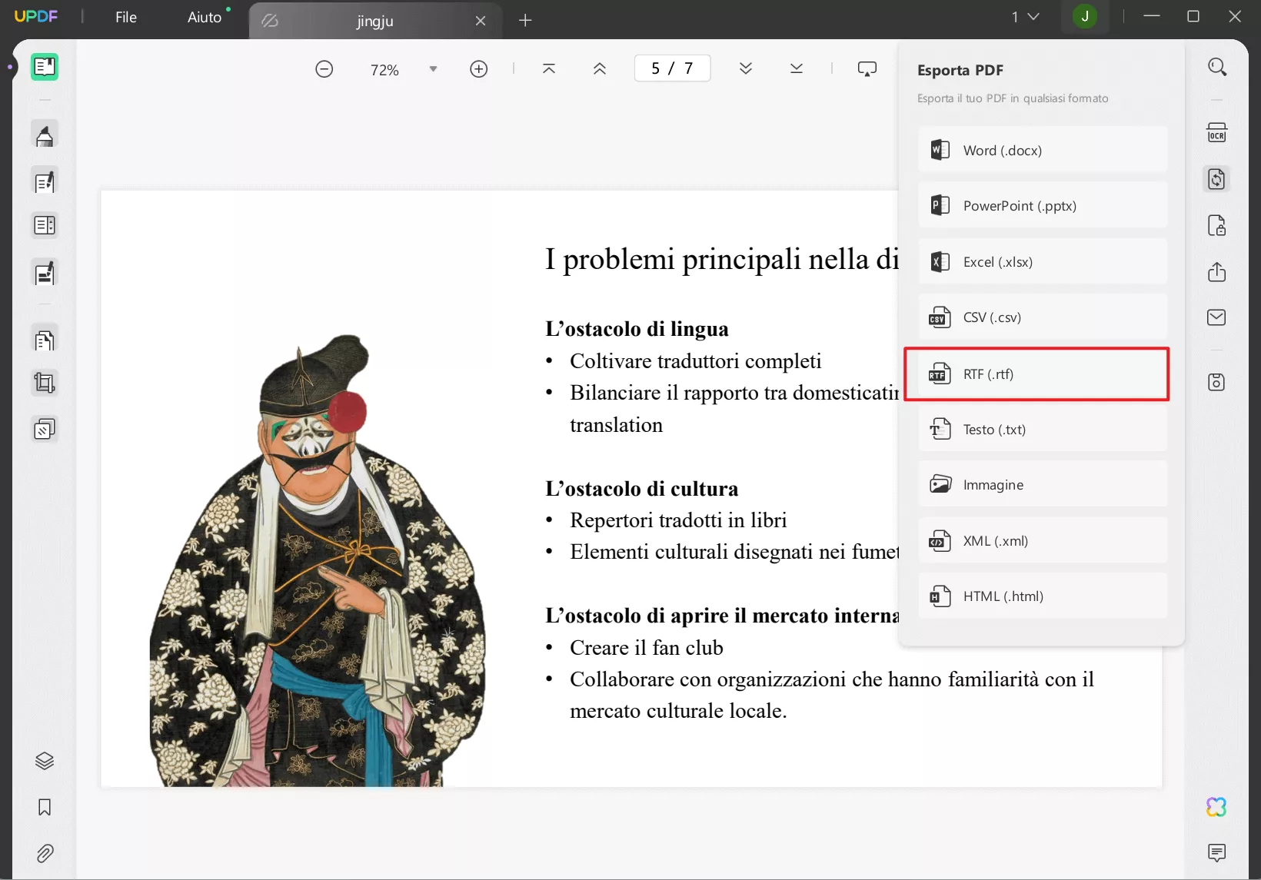Screen dimensions: 1261x880
Task: Open the Share file icon
Action: coord(1216,272)
